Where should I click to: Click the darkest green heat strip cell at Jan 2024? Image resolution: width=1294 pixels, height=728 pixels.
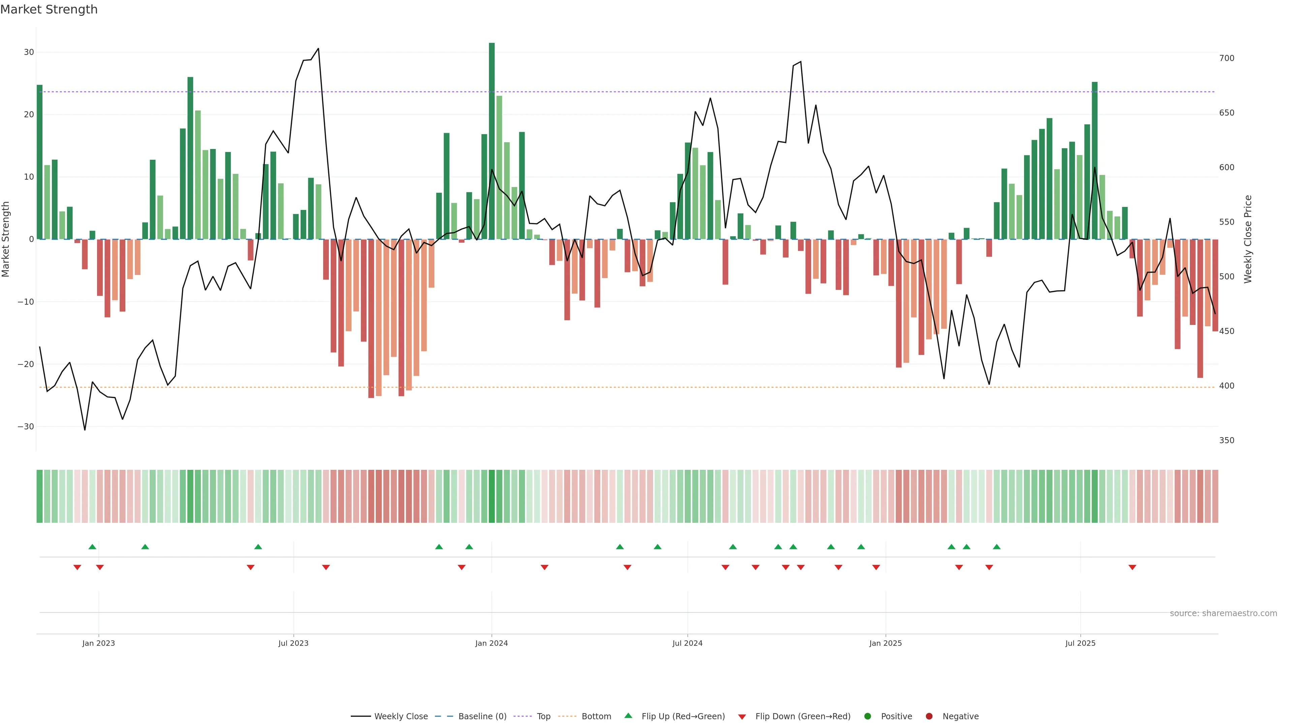[x=492, y=496]
